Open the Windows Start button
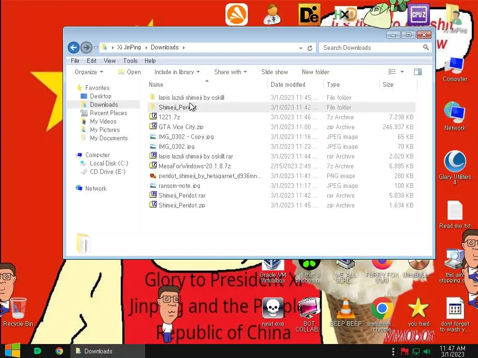 tap(13, 351)
